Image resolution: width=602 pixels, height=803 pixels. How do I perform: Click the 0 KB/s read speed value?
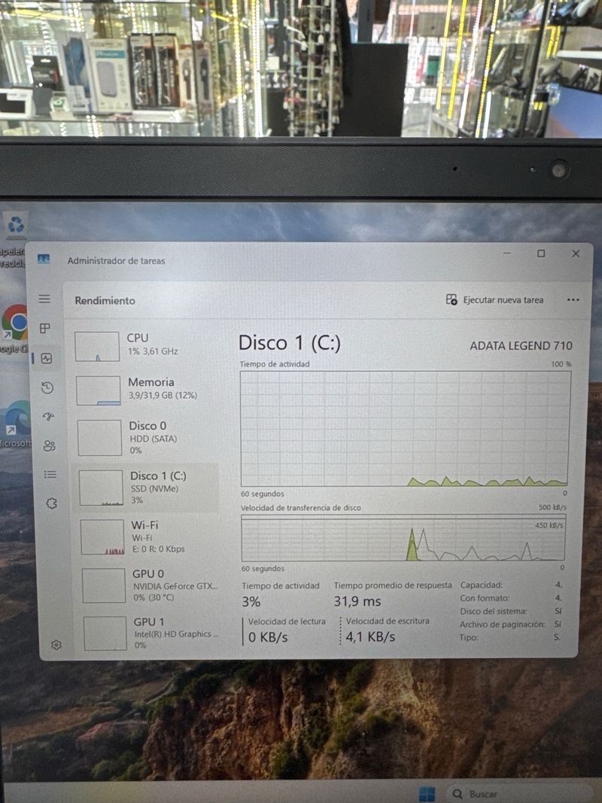(268, 637)
